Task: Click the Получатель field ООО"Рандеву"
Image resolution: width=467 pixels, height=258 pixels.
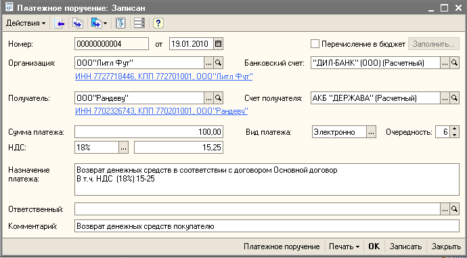Action: tap(139, 98)
